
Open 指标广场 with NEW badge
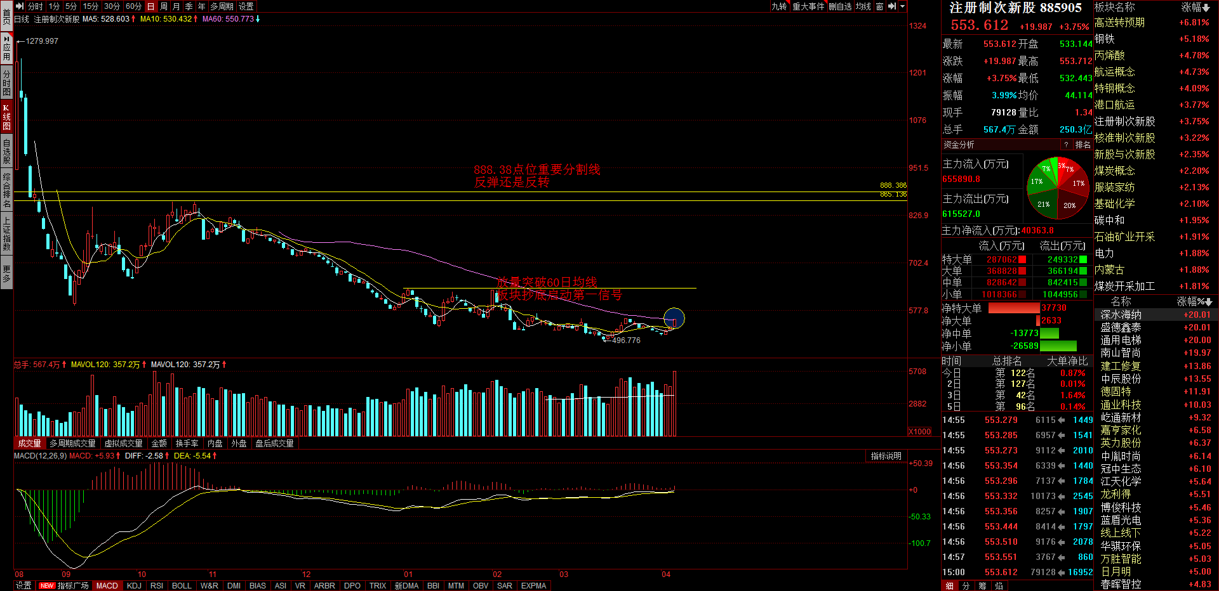coord(64,585)
